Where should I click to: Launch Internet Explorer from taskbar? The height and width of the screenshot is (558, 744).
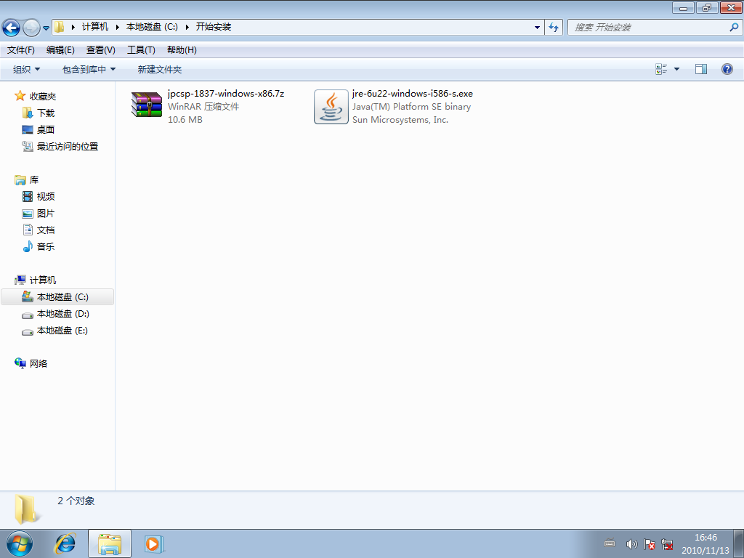pos(65,543)
